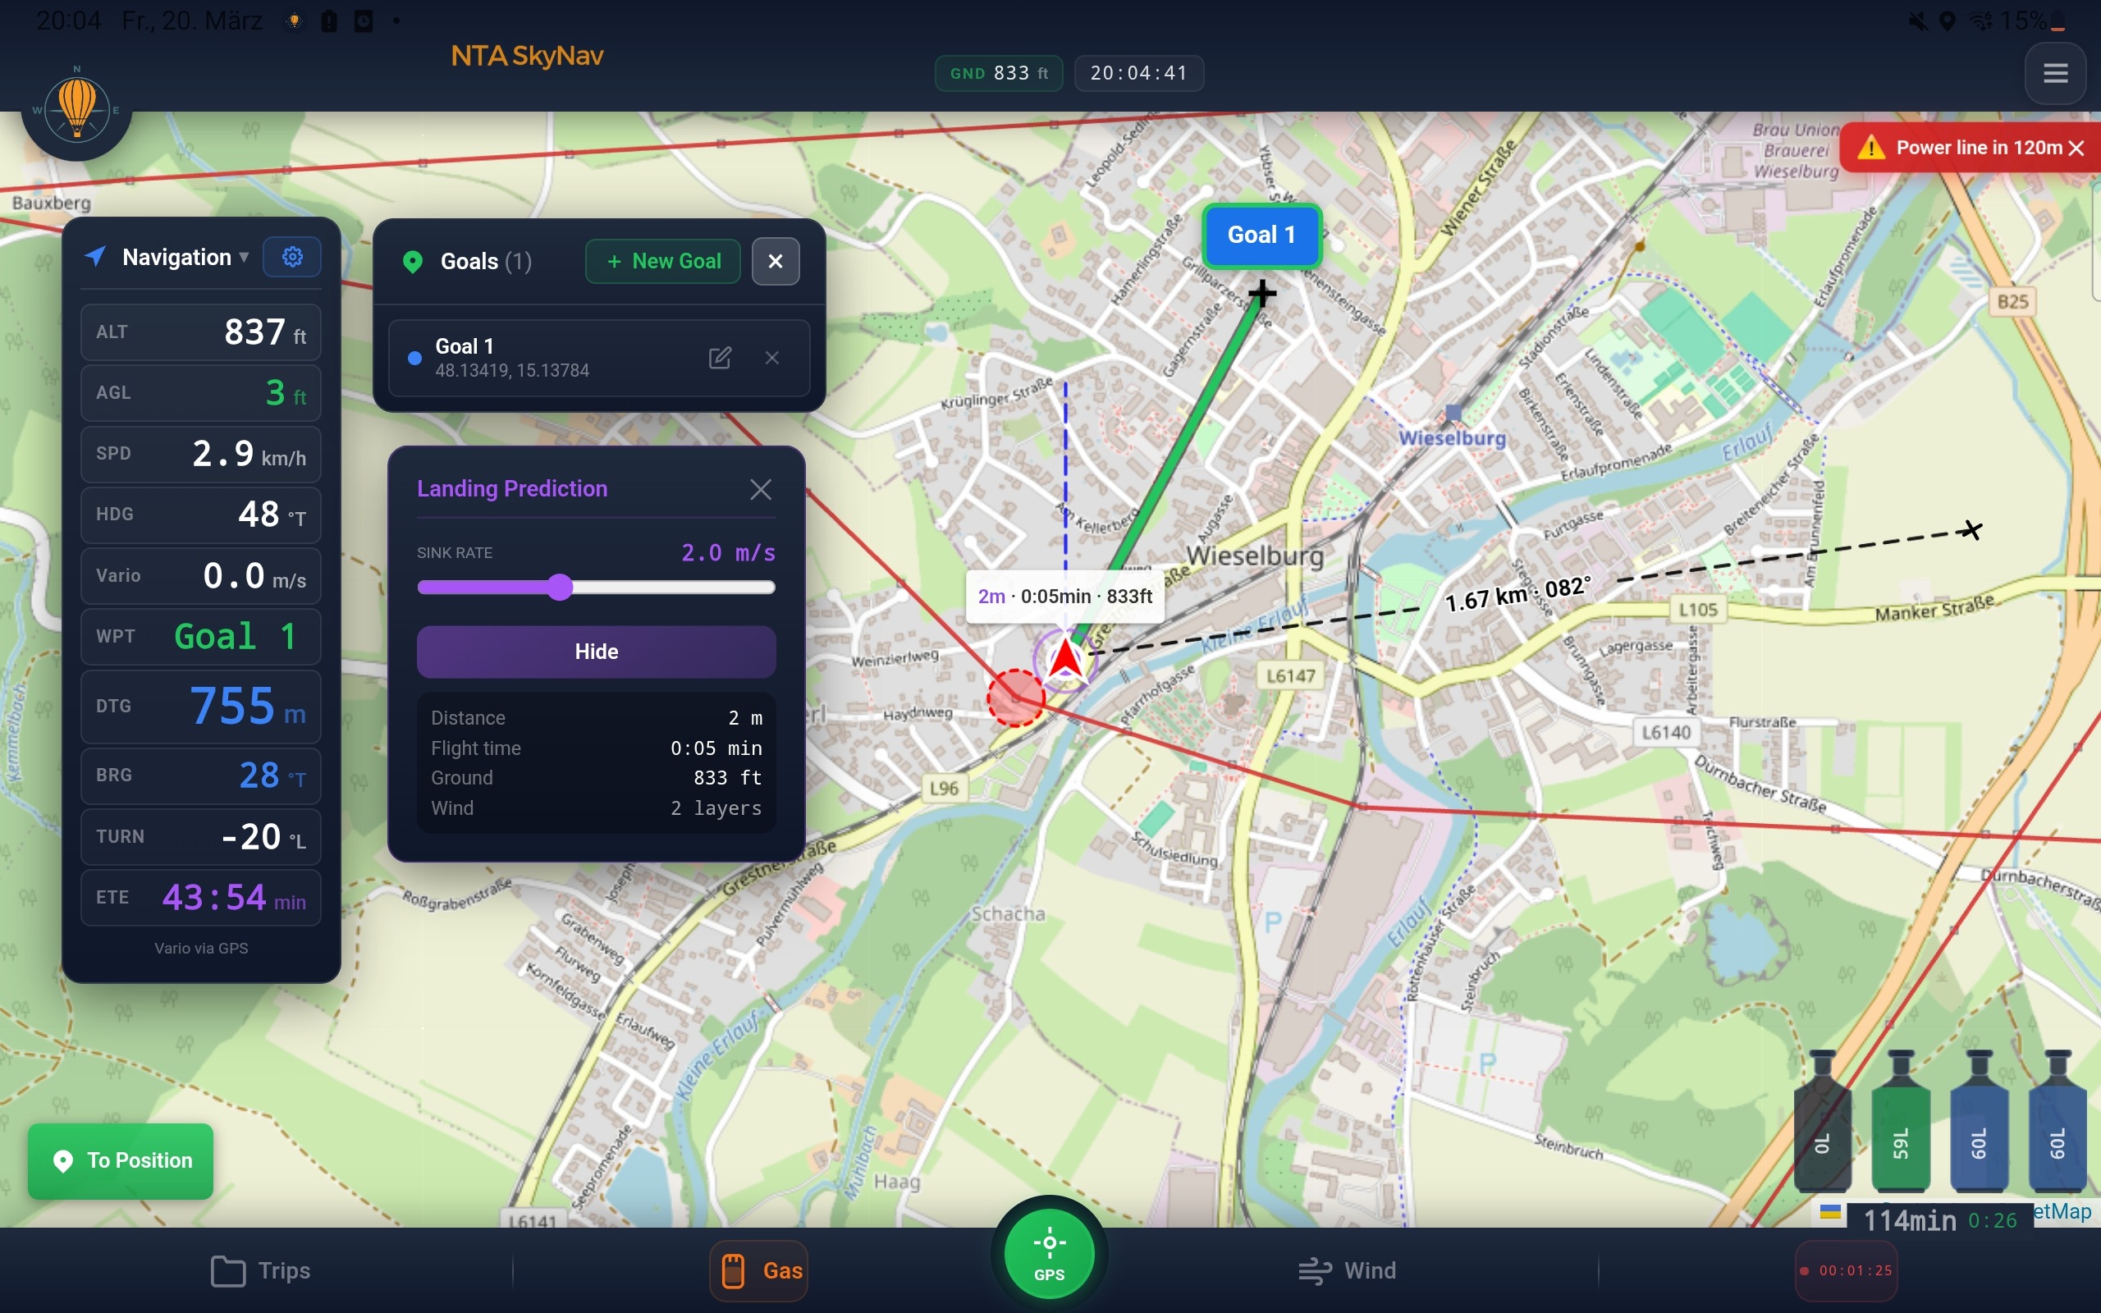This screenshot has height=1313, width=2101.
Task: Select the Goal 1 map marker
Action: 1261,236
